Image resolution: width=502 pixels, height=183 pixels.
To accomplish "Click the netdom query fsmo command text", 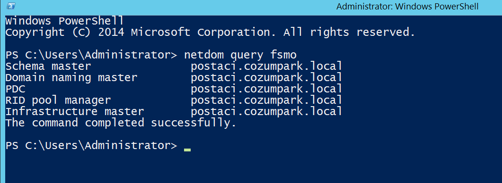I will [x=240, y=55].
